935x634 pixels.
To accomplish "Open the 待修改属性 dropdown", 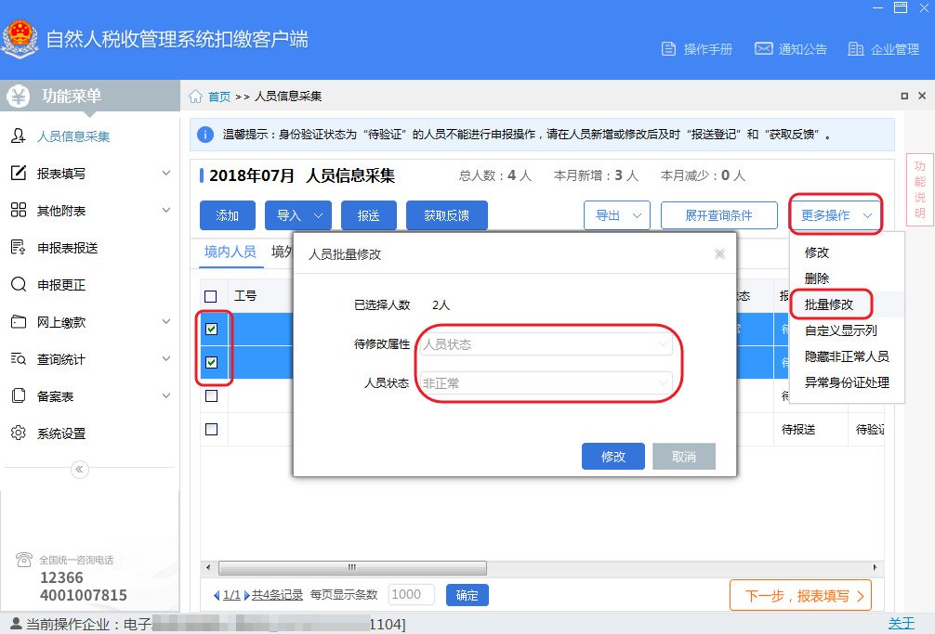I will click(547, 344).
